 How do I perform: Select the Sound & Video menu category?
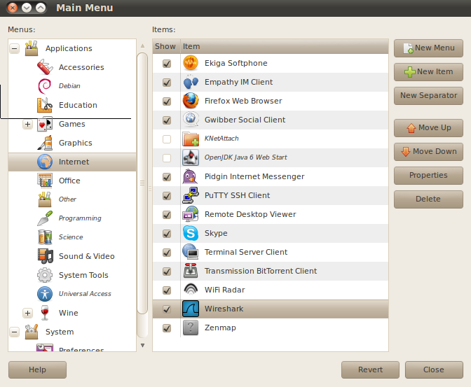[x=86, y=256]
